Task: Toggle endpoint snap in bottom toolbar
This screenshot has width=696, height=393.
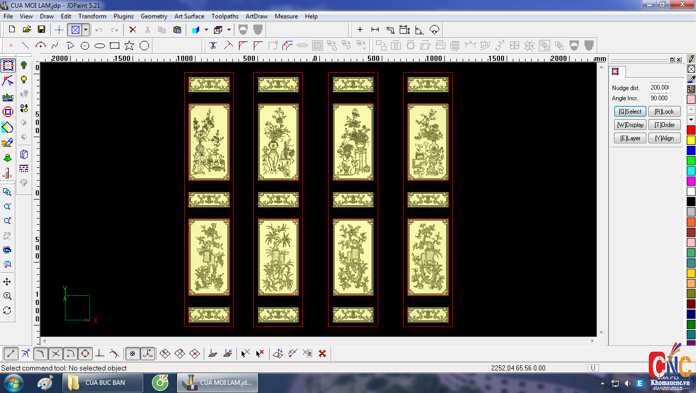Action: click(x=11, y=353)
